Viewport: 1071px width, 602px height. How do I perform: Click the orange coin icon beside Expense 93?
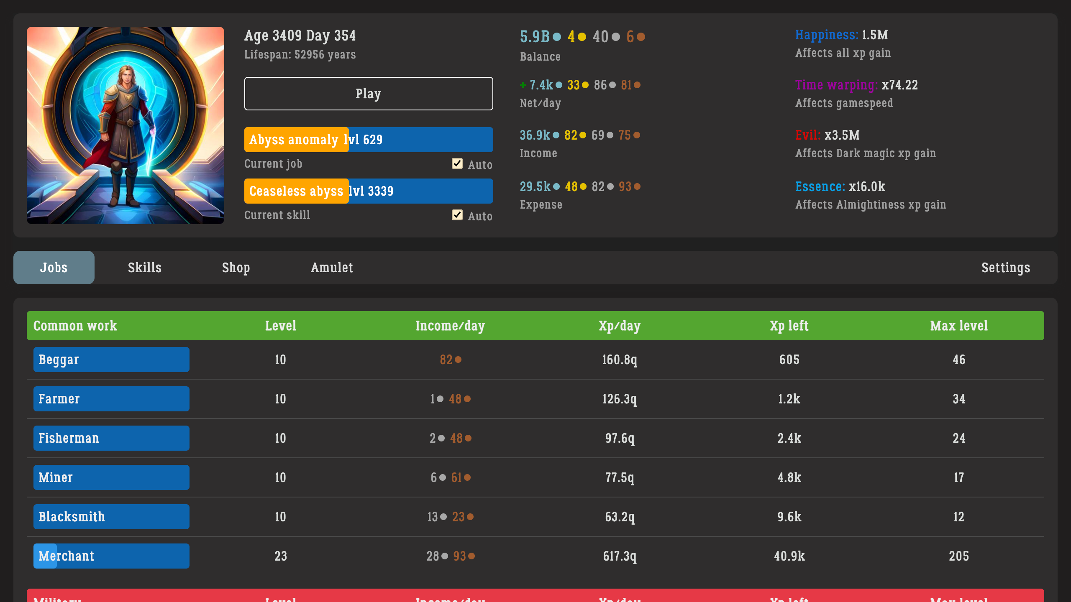pyautogui.click(x=636, y=186)
